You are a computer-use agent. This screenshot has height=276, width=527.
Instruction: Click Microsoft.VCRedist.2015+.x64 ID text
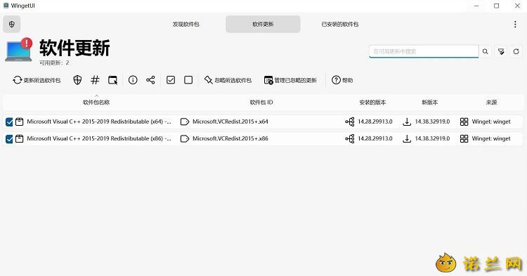coord(230,121)
